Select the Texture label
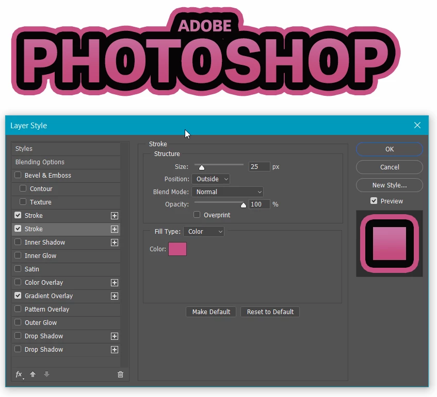Screen dimensions: 437x397 [40, 202]
